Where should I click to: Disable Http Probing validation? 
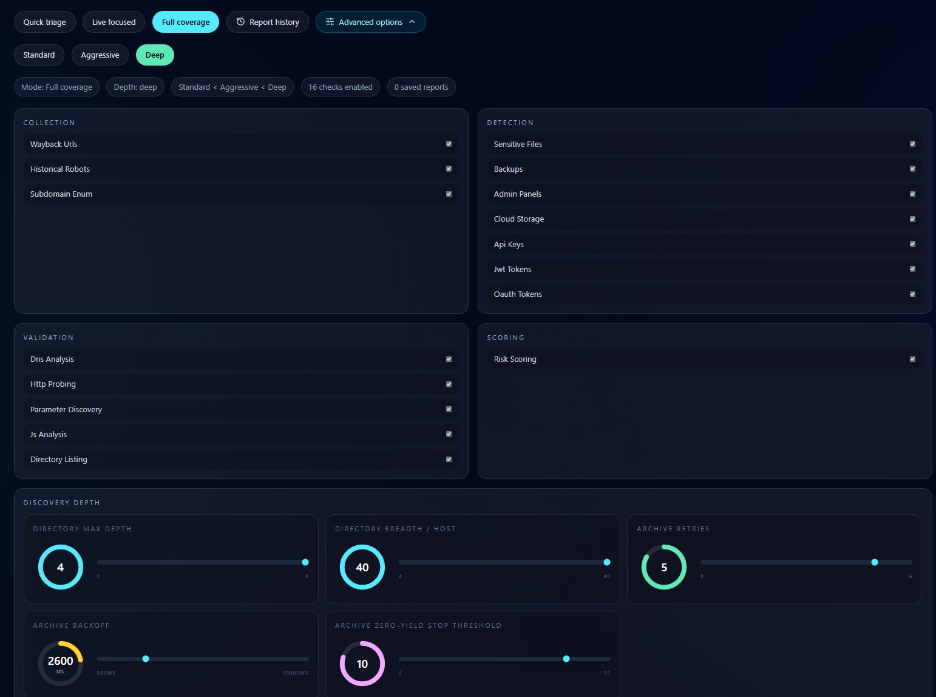click(x=449, y=384)
